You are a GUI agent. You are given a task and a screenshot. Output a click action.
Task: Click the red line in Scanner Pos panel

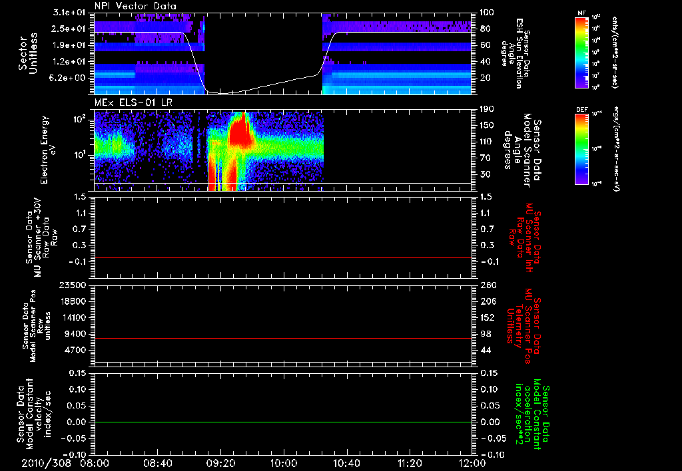pos(282,338)
